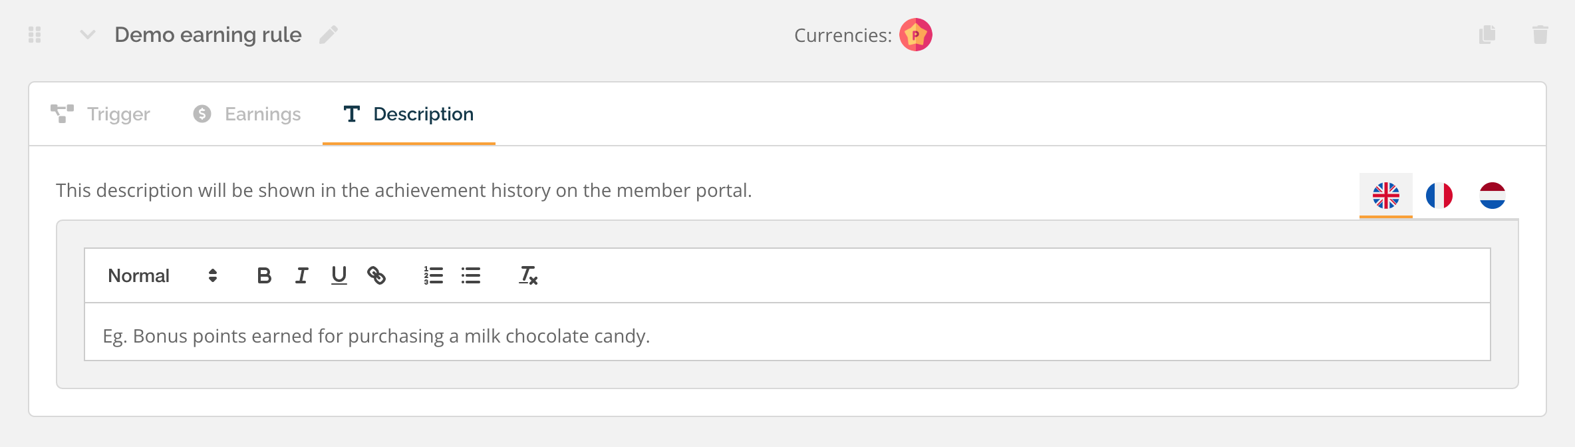Switch to the Trigger tab
The width and height of the screenshot is (1575, 447).
(100, 114)
